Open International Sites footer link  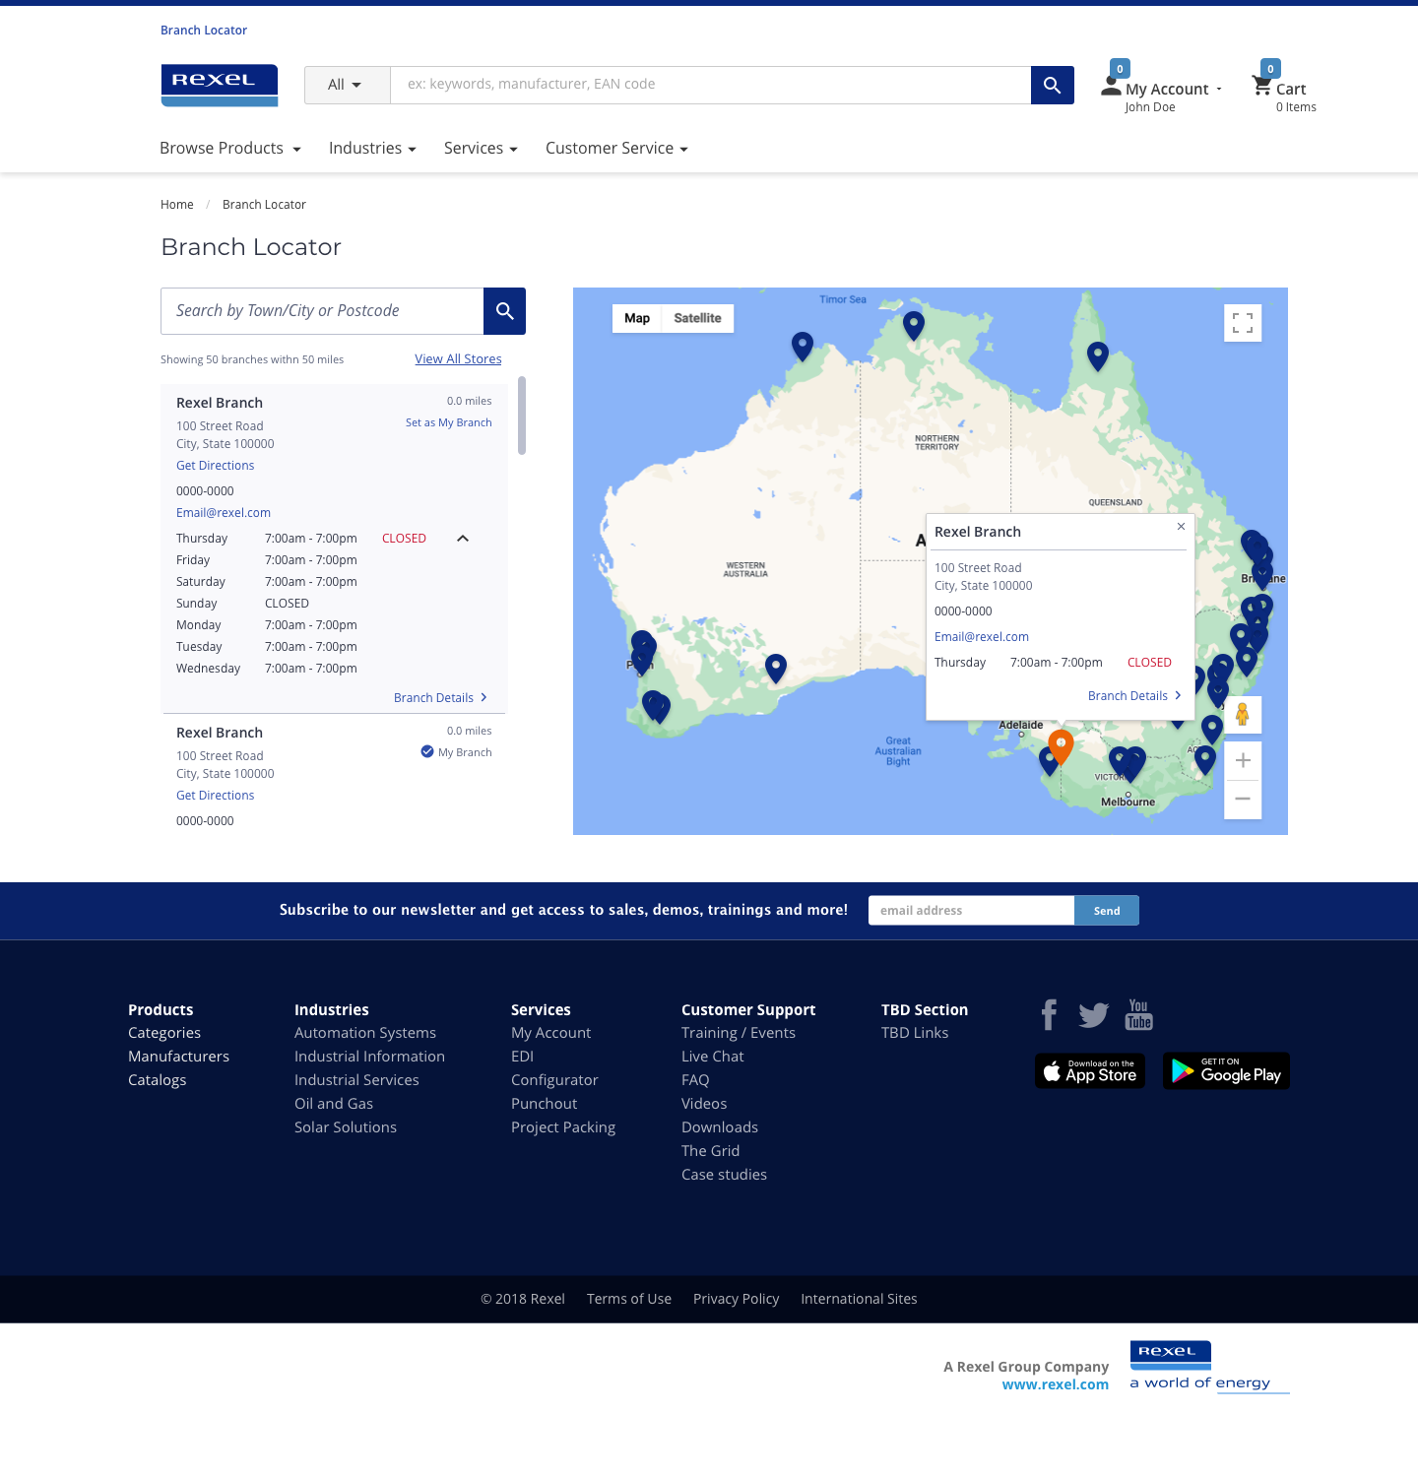tap(859, 1300)
